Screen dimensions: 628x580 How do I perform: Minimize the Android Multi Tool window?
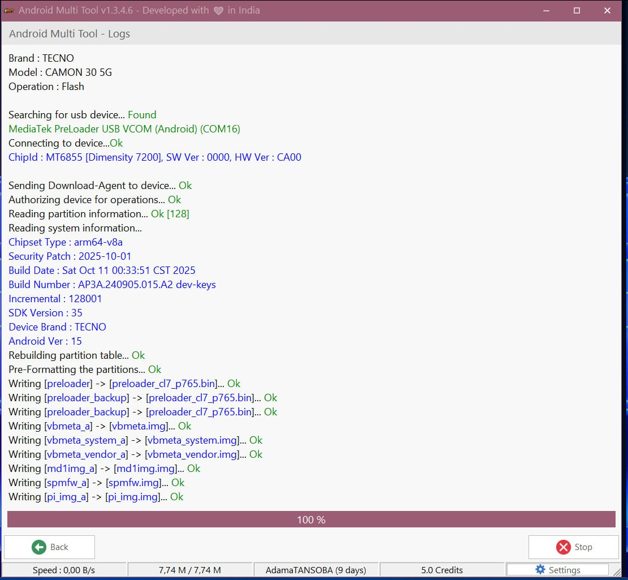[546, 11]
